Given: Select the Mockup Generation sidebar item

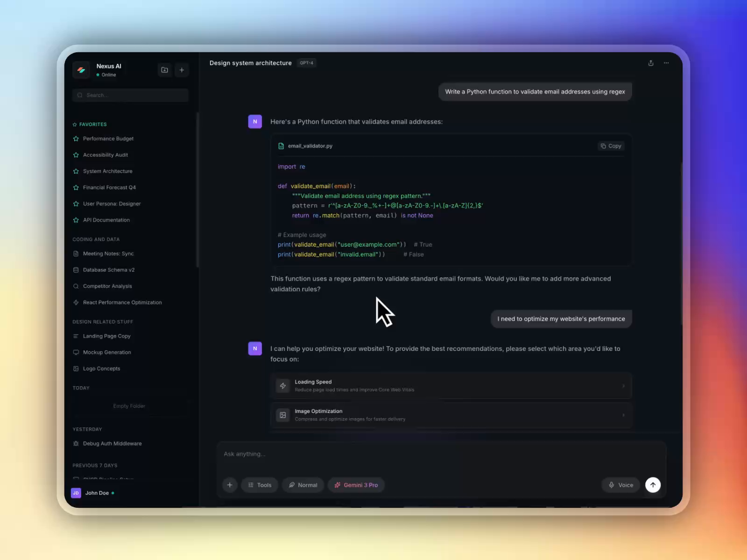Looking at the screenshot, I should (x=106, y=352).
